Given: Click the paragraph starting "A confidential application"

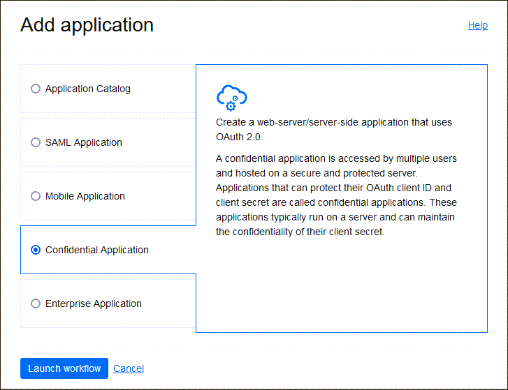Looking at the screenshot, I should pyautogui.click(x=336, y=195).
